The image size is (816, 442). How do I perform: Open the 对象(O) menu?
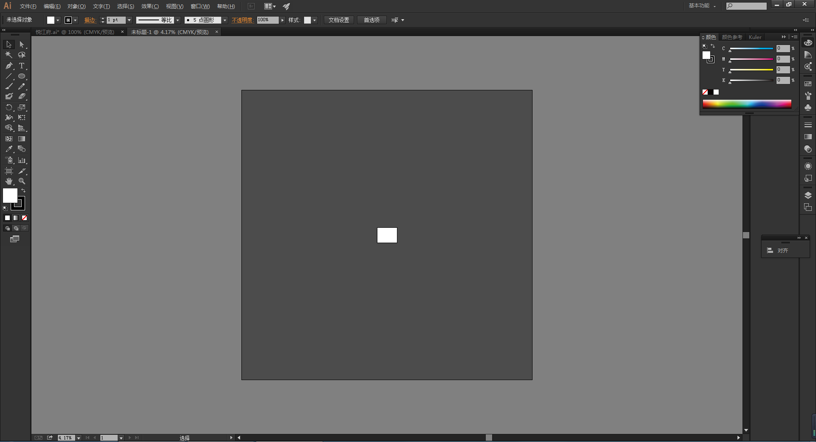(76, 6)
